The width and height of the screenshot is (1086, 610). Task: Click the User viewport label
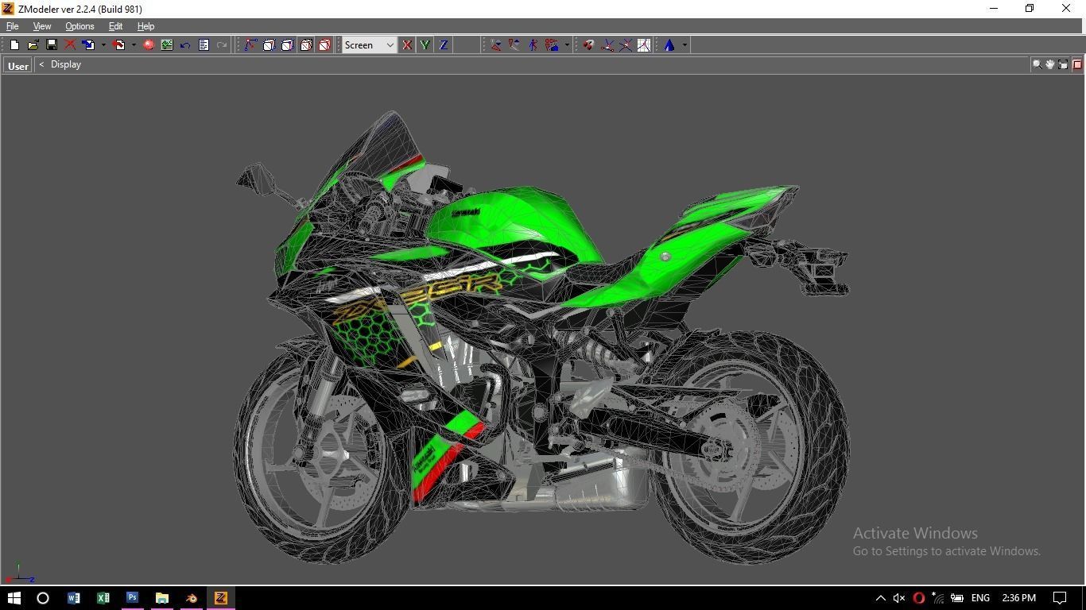(17, 66)
